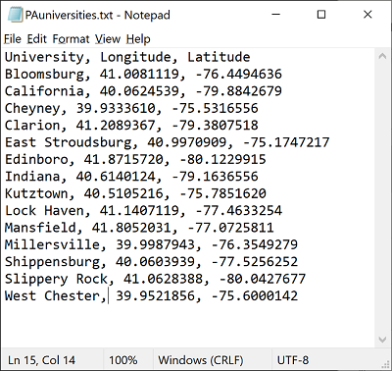Click in the Bloomsburg line of text
The image size is (392, 371).
(143, 75)
